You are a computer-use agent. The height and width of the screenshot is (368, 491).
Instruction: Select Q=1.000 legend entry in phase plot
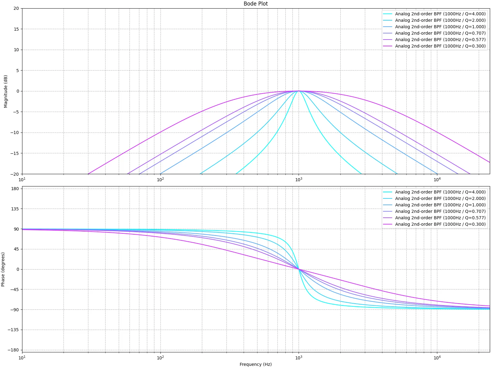(440, 205)
